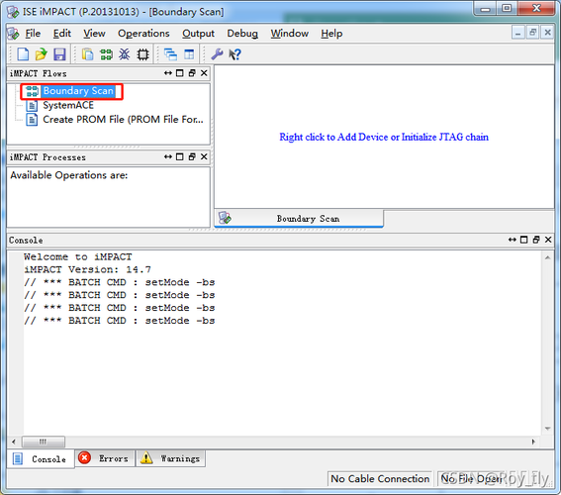Click the 'Welcome to iMPACT' console line
Viewport: 561px width, 495px height.
[x=77, y=257]
